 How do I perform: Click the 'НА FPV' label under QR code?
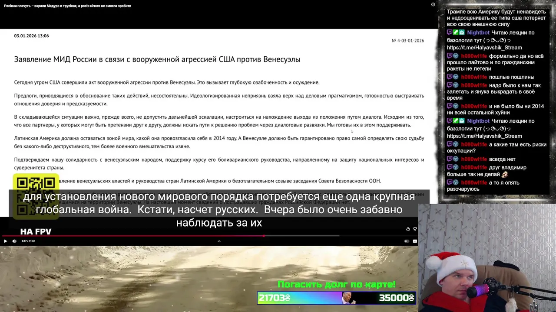pyautogui.click(x=36, y=232)
